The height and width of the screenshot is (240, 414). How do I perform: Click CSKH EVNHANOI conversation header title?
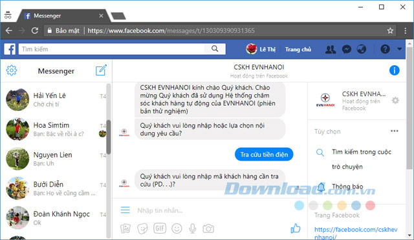pos(259,67)
